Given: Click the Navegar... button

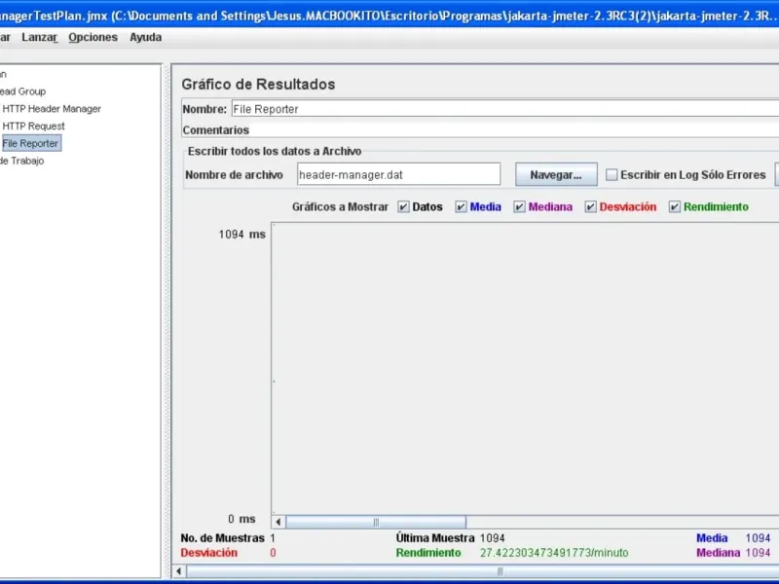Looking at the screenshot, I should pos(556,174).
